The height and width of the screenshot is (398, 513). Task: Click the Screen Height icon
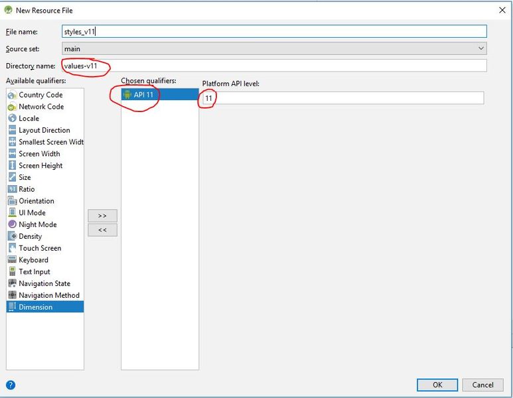pyautogui.click(x=12, y=165)
